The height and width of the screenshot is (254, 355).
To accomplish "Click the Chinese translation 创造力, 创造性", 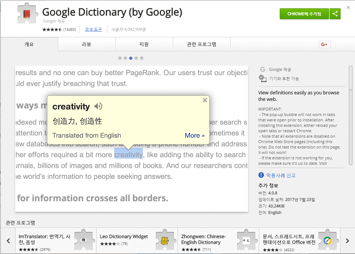I will [77, 121].
